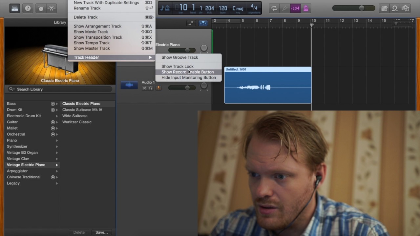The width and height of the screenshot is (420, 236).
Task: Click download icon next to Bass
Action: pos(53,104)
